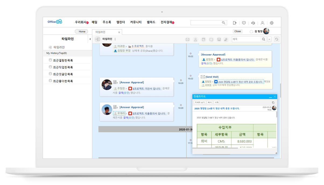Open the 최근댓글단목록 list item

pyautogui.click(x=63, y=74)
